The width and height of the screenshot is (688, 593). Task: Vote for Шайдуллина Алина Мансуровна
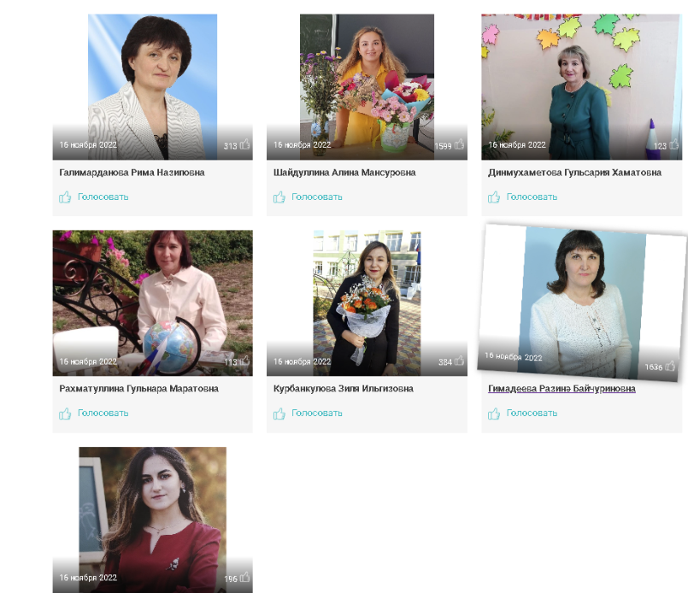[308, 197]
